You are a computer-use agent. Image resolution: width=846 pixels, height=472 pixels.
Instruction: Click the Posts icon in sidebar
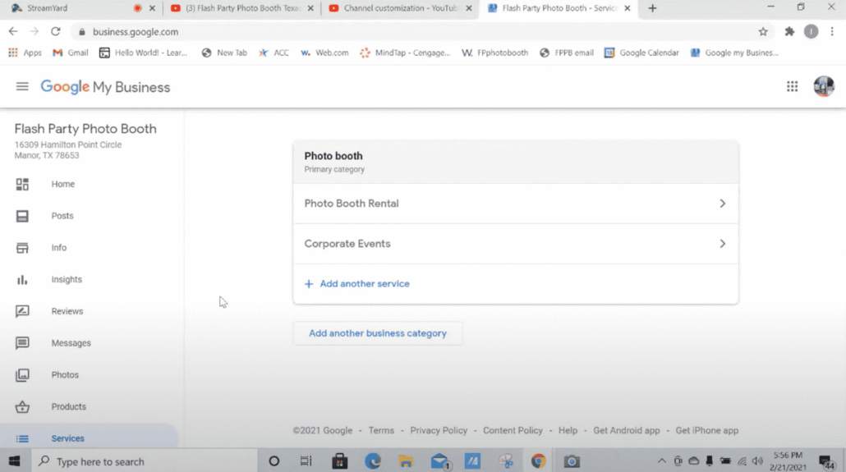[x=22, y=217]
